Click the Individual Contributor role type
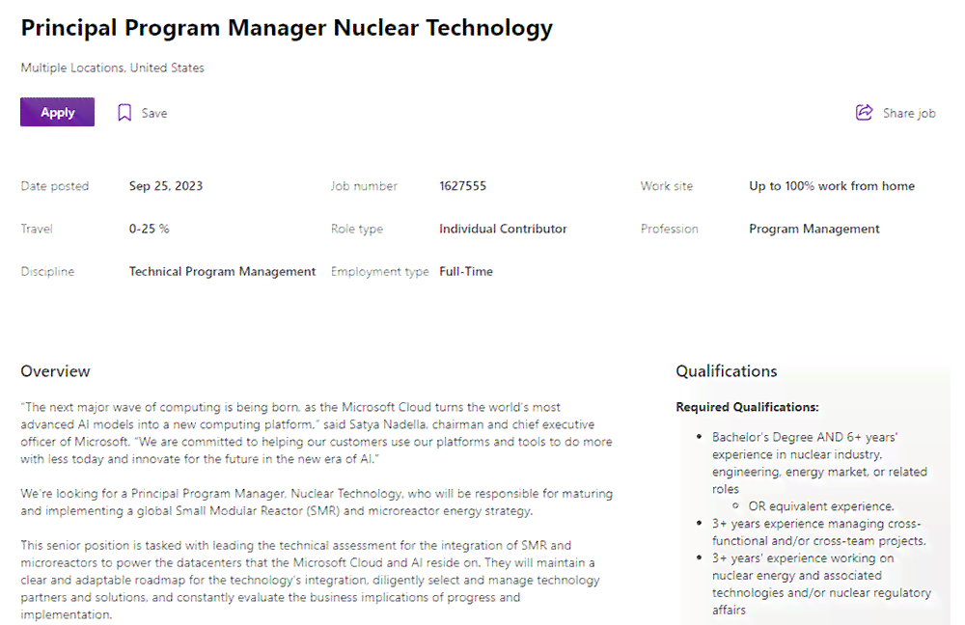 pyautogui.click(x=503, y=229)
